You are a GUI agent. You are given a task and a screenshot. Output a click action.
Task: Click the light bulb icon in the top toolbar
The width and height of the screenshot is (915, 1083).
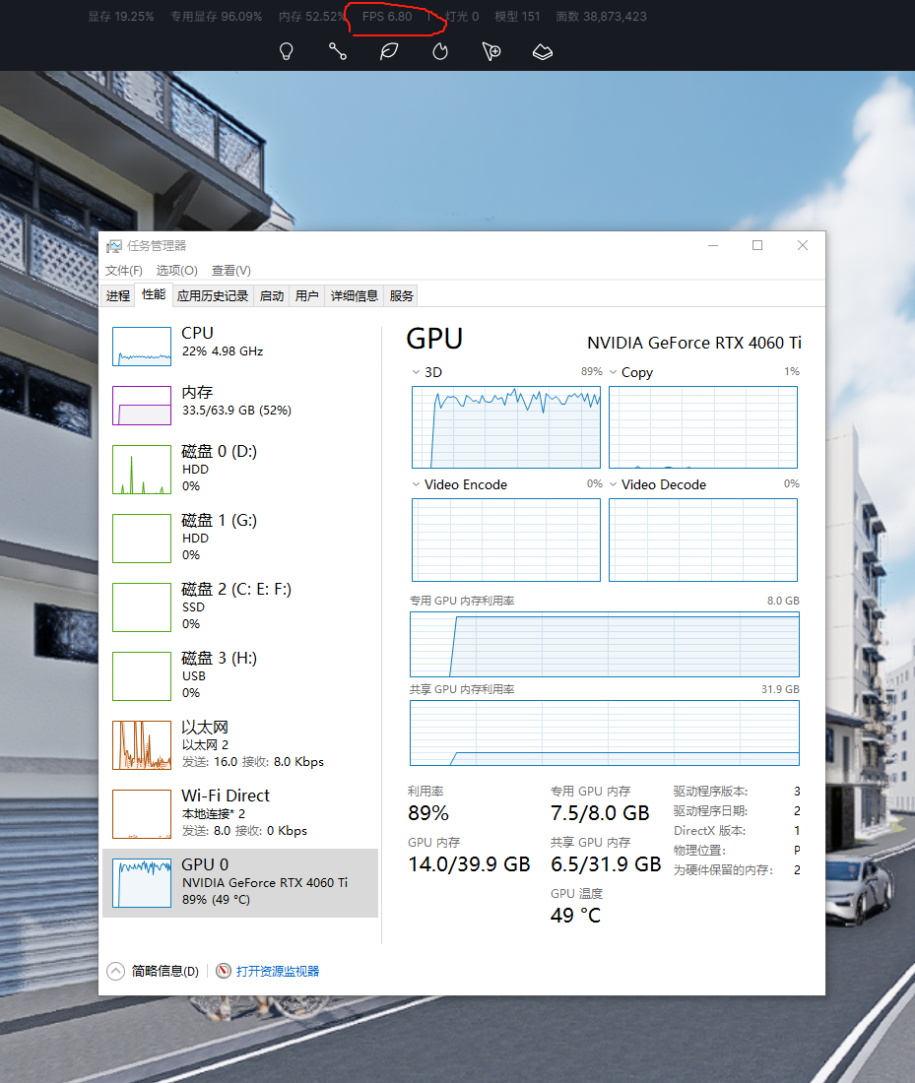coord(287,51)
